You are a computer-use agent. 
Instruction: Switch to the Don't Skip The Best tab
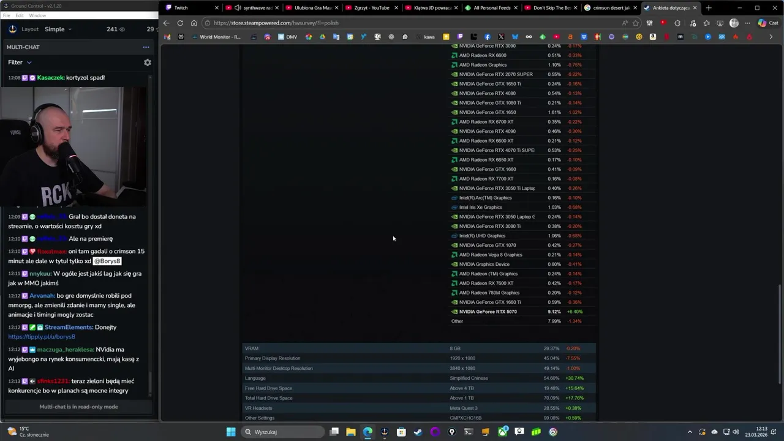click(x=551, y=8)
